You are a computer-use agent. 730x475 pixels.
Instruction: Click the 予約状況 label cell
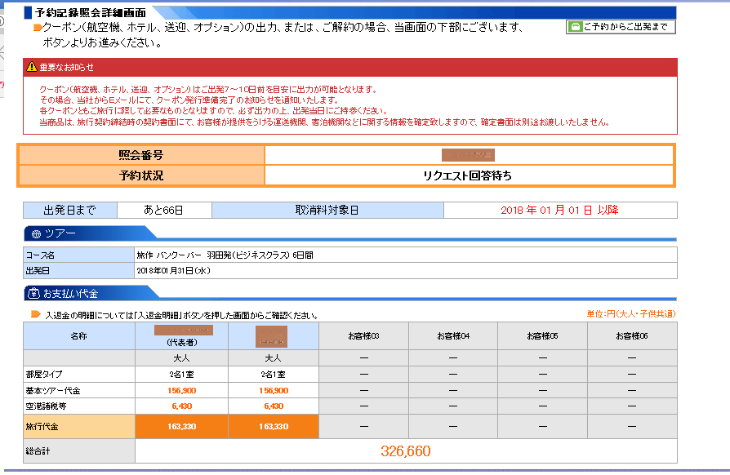click(141, 175)
